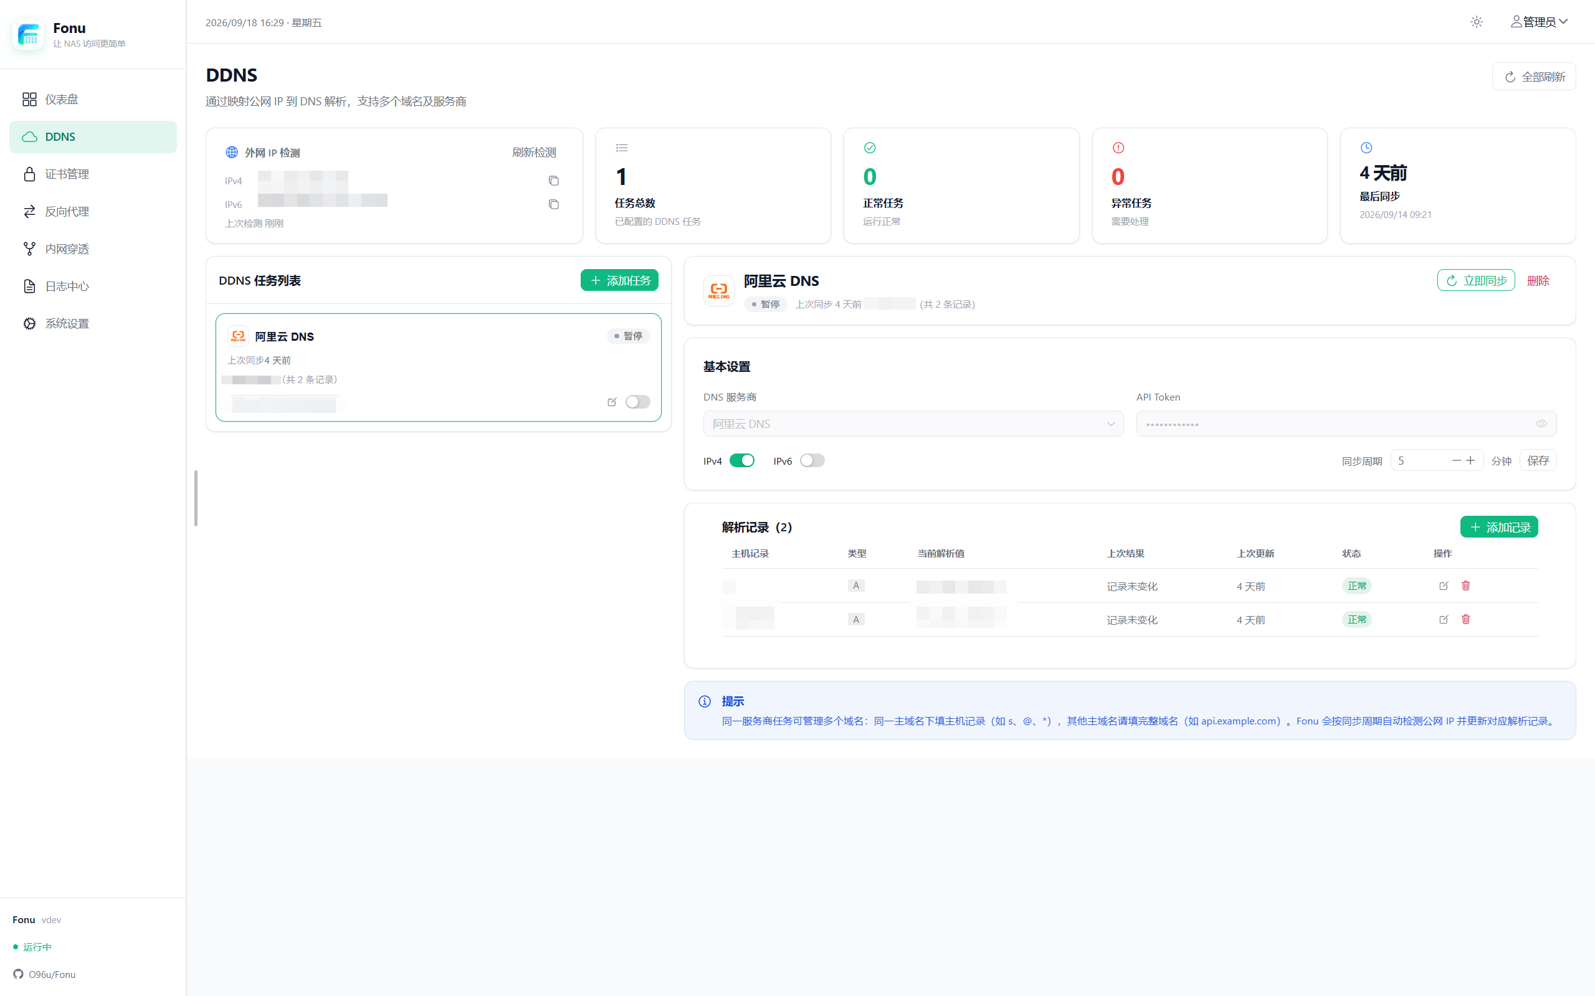Click the 暂停 status badge in task card
1595x996 pixels.
pyautogui.click(x=628, y=336)
